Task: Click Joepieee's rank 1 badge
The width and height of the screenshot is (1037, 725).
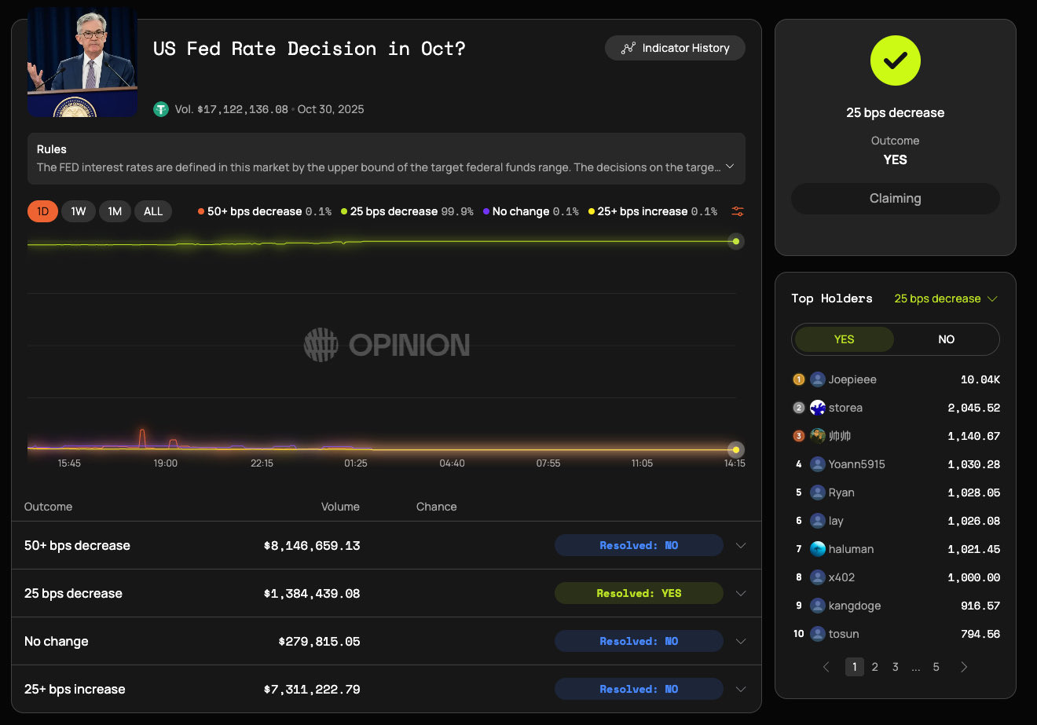Action: (798, 379)
